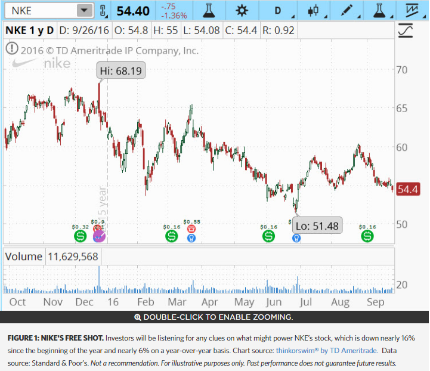Image resolution: width=430 pixels, height=371 pixels.
Task: Open the D timeframe selector
Action: tap(278, 11)
